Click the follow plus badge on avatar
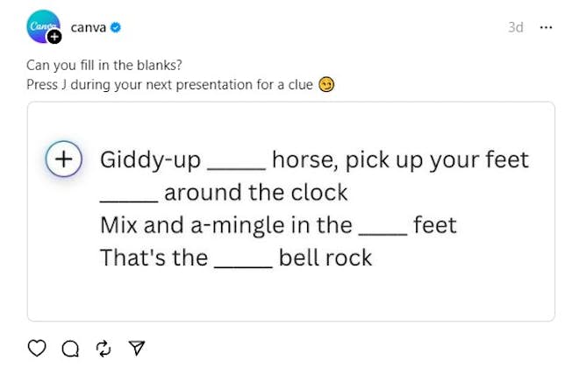The width and height of the screenshot is (572, 368). 54,37
